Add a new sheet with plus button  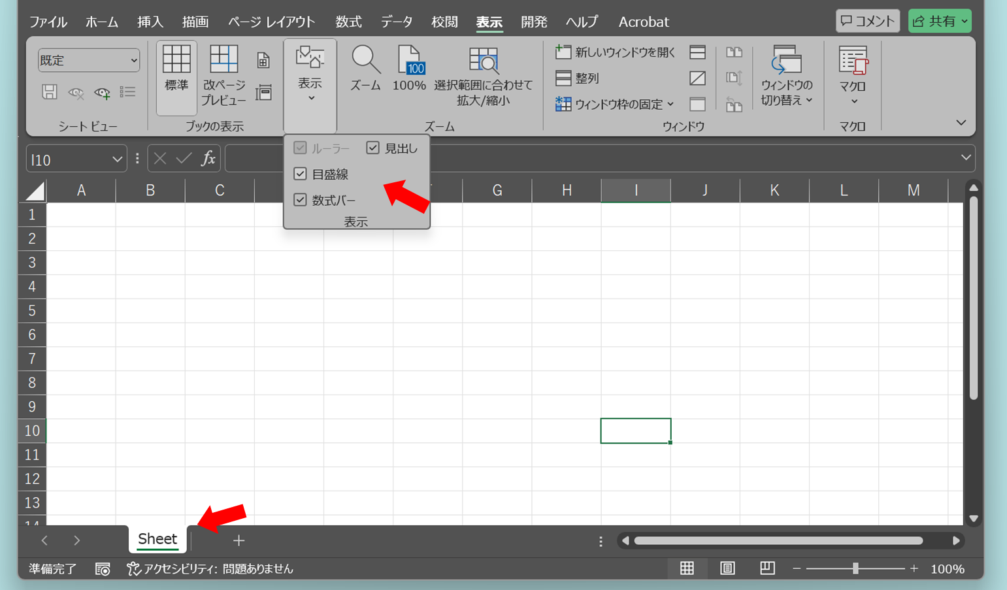[239, 540]
